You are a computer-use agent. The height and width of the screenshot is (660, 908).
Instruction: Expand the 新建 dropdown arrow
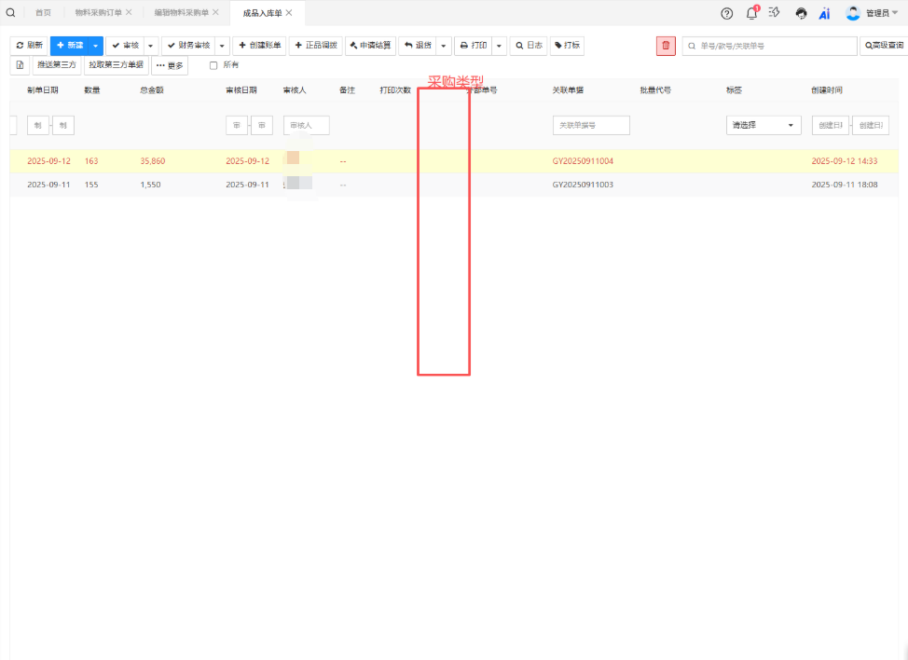(x=95, y=46)
